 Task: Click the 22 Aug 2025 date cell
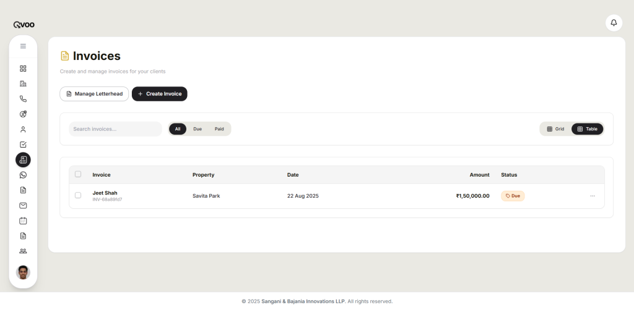tap(303, 196)
